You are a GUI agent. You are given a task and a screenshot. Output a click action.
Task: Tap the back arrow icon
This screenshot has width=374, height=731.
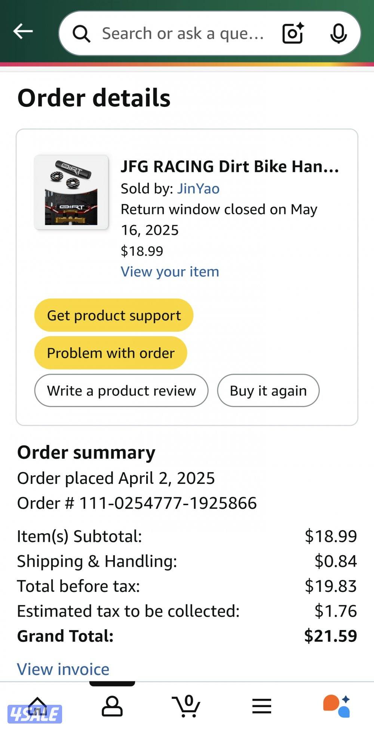[23, 32]
